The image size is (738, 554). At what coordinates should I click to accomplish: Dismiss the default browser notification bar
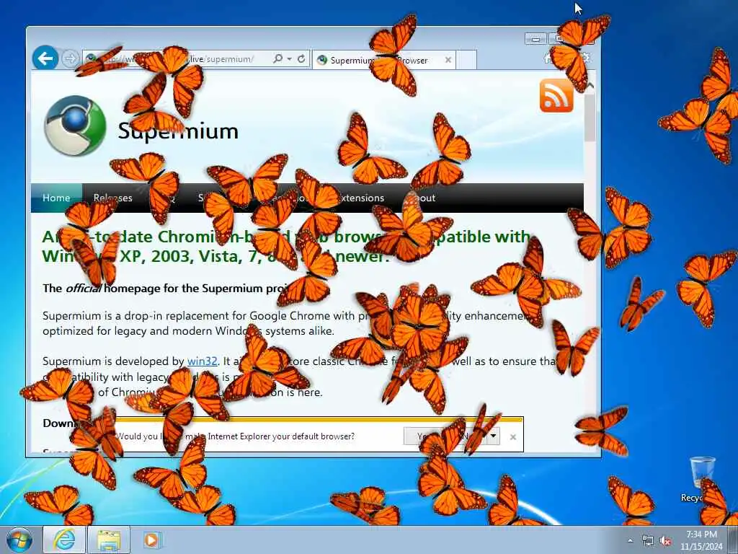[513, 436]
